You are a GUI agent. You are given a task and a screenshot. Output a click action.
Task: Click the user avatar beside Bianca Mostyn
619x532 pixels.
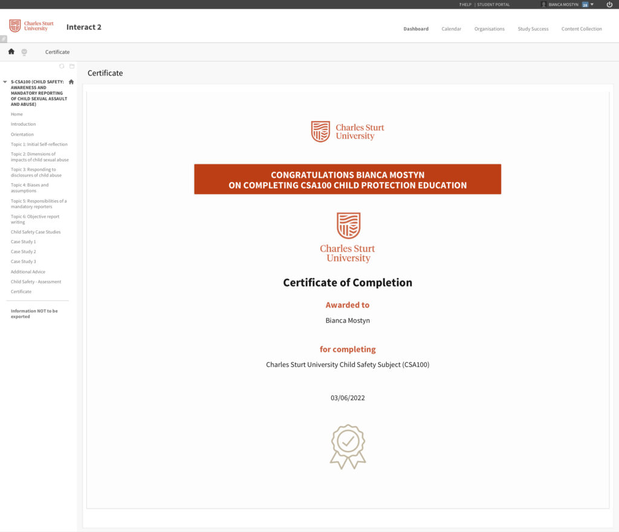(x=543, y=4)
